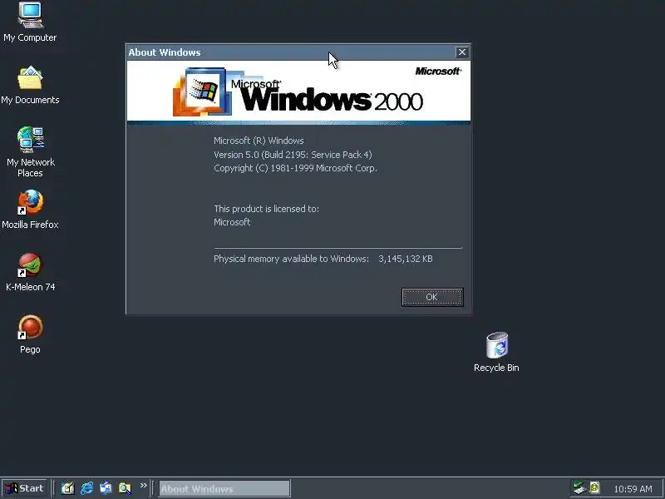Click 'This product is licensed to:' text

pos(266,209)
